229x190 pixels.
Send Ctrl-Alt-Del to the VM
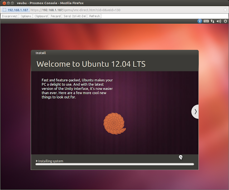click(x=75, y=16)
